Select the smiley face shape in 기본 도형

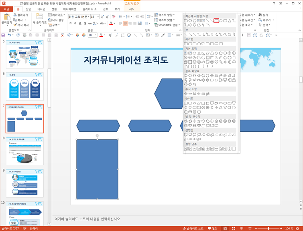click(212, 62)
